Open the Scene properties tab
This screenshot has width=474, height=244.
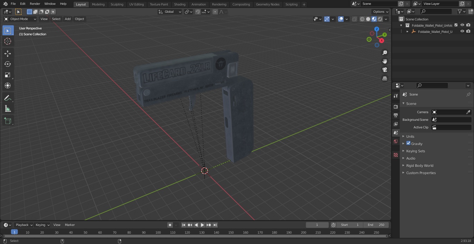tap(396, 133)
